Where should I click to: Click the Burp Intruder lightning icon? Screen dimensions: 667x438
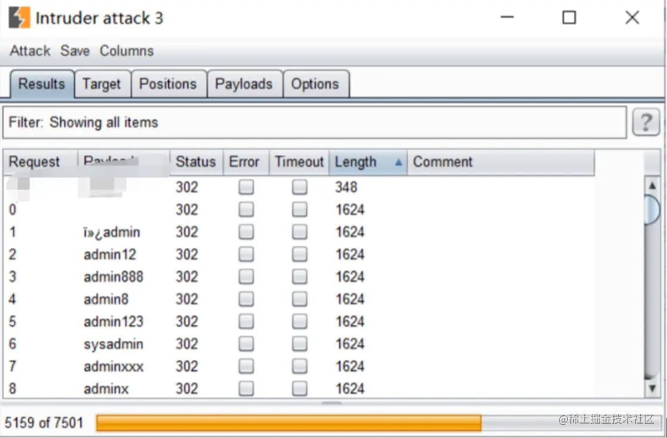pyautogui.click(x=20, y=17)
